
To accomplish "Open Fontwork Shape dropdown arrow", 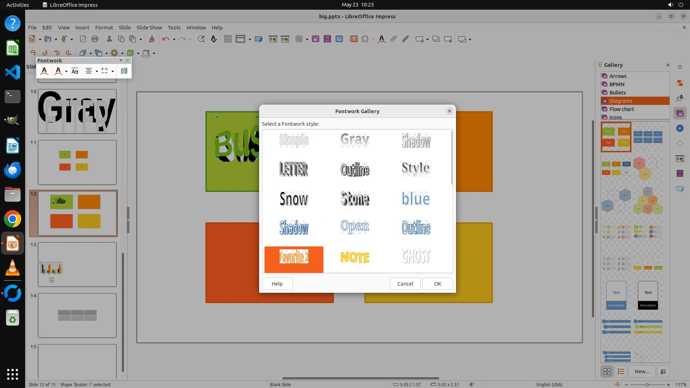I will click(66, 71).
